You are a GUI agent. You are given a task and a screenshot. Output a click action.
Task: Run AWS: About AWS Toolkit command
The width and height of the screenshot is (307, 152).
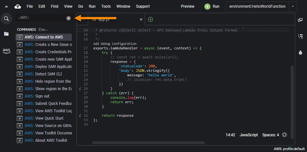(44, 140)
